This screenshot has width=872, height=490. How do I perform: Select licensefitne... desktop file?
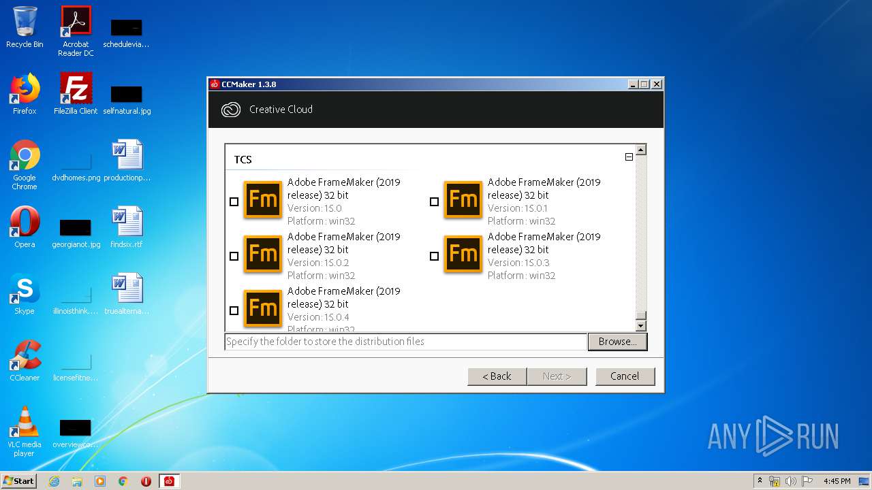76,367
